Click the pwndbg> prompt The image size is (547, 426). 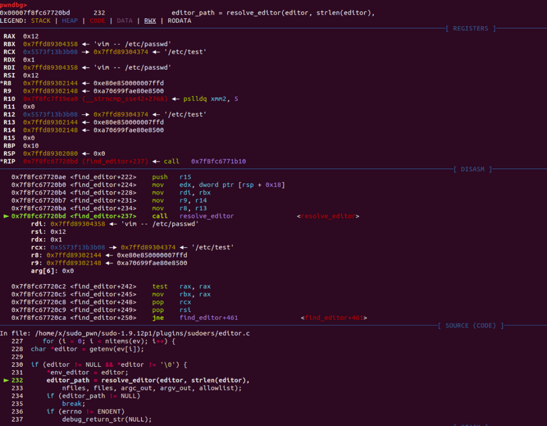tap(14, 5)
